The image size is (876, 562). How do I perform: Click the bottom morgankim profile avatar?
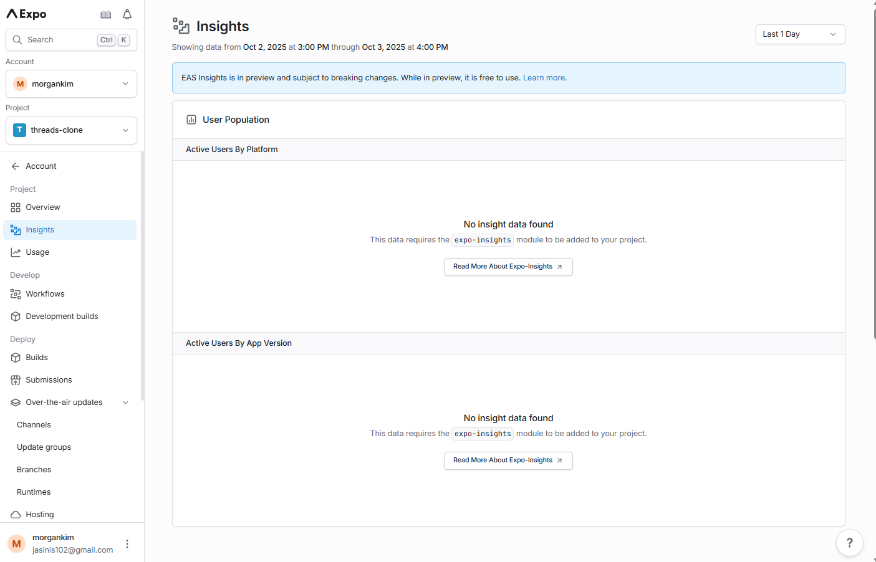coord(17,544)
